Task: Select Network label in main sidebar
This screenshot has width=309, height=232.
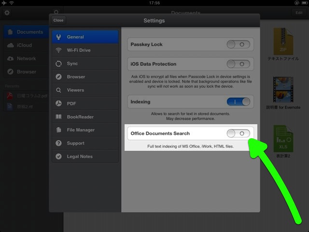Action: tap(27, 58)
